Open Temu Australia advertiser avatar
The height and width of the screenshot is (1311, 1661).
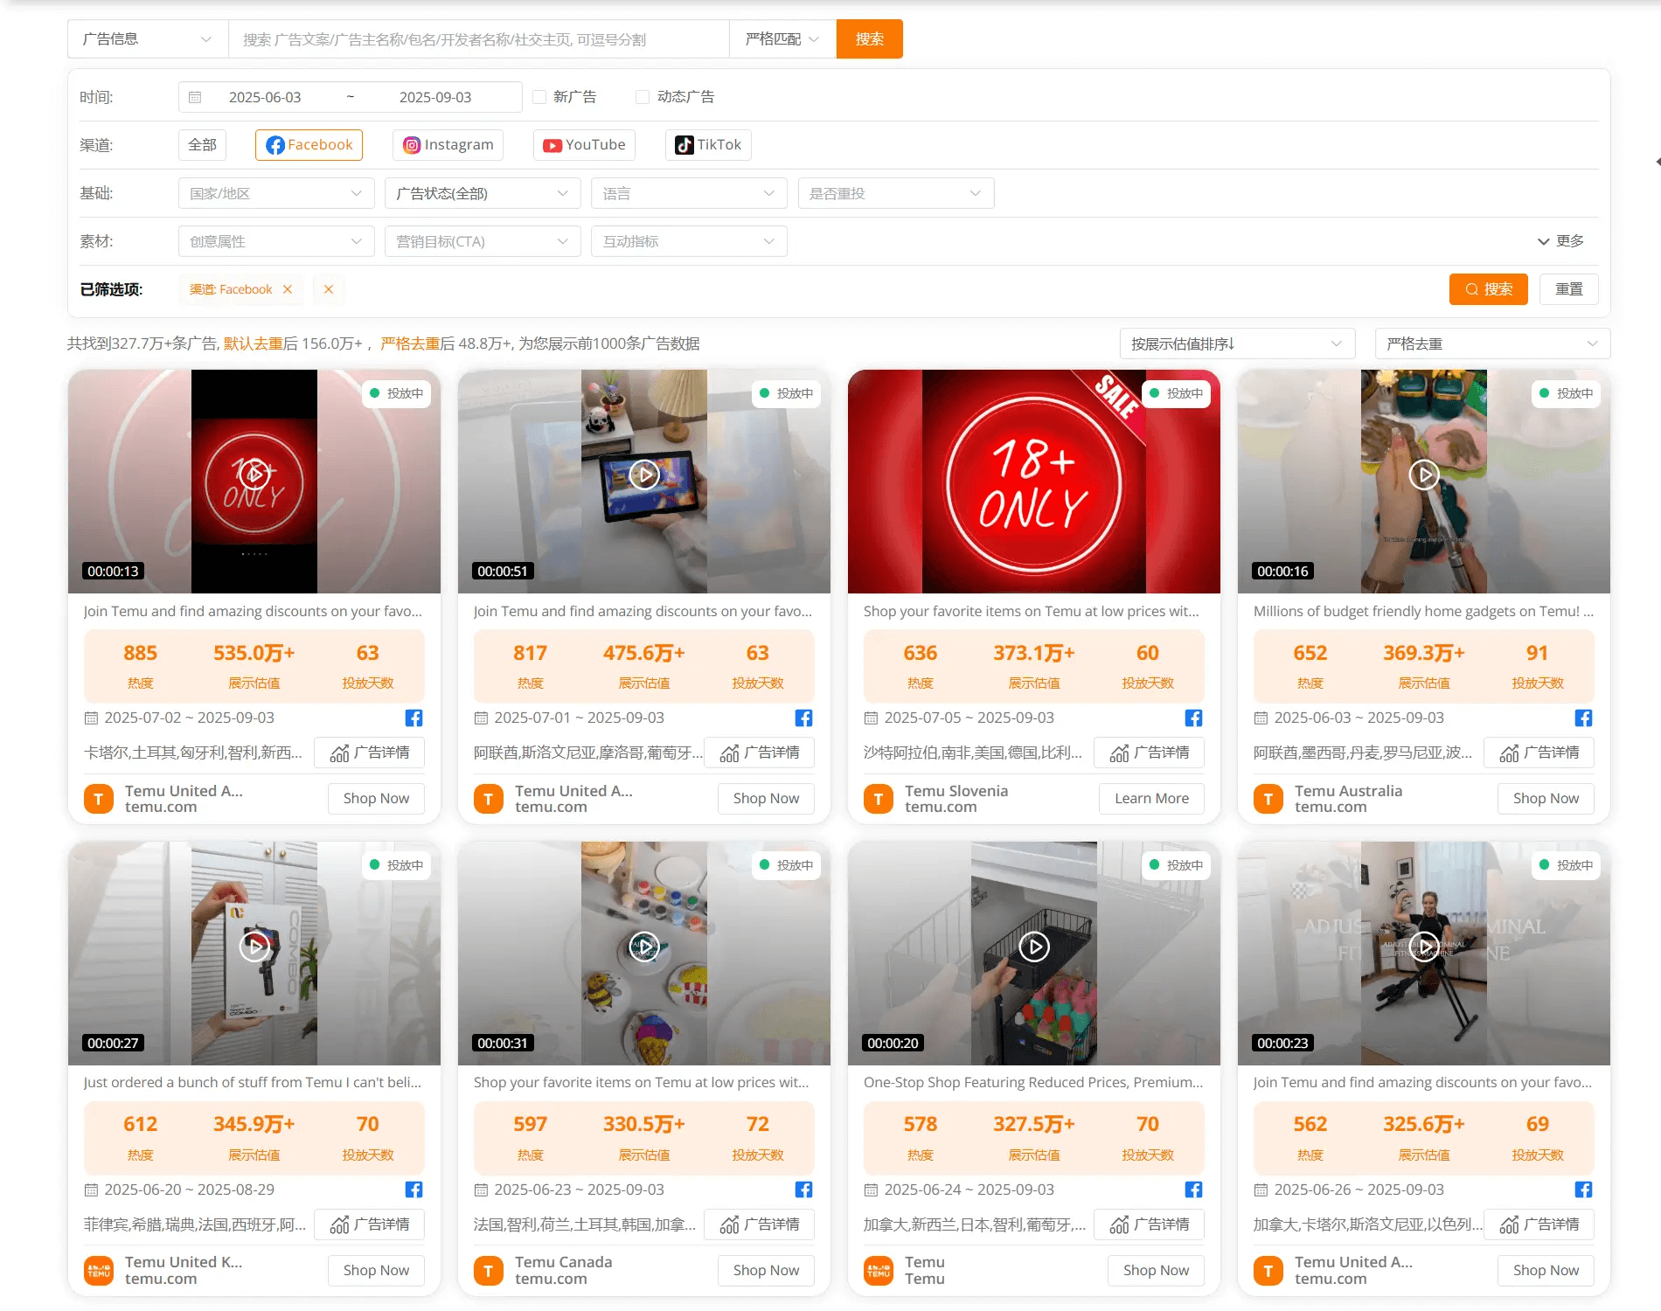[1268, 799]
